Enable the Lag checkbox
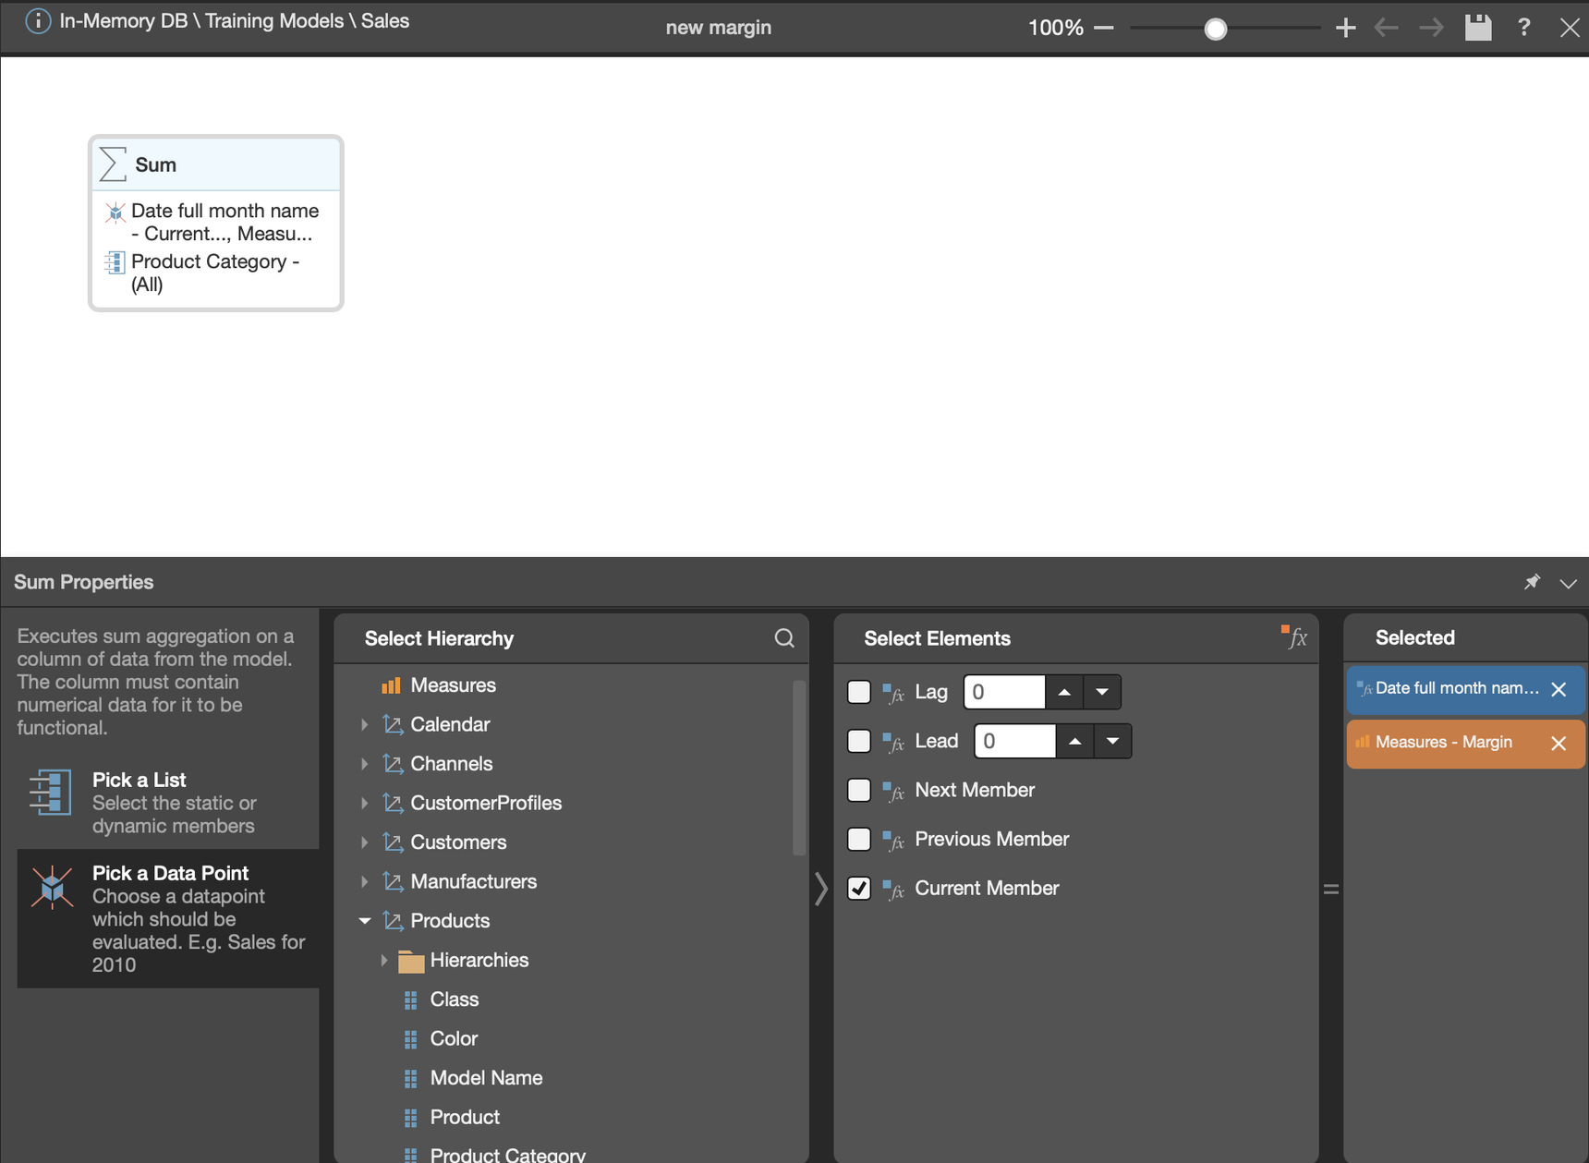Screen dimensions: 1589x1163 point(859,692)
